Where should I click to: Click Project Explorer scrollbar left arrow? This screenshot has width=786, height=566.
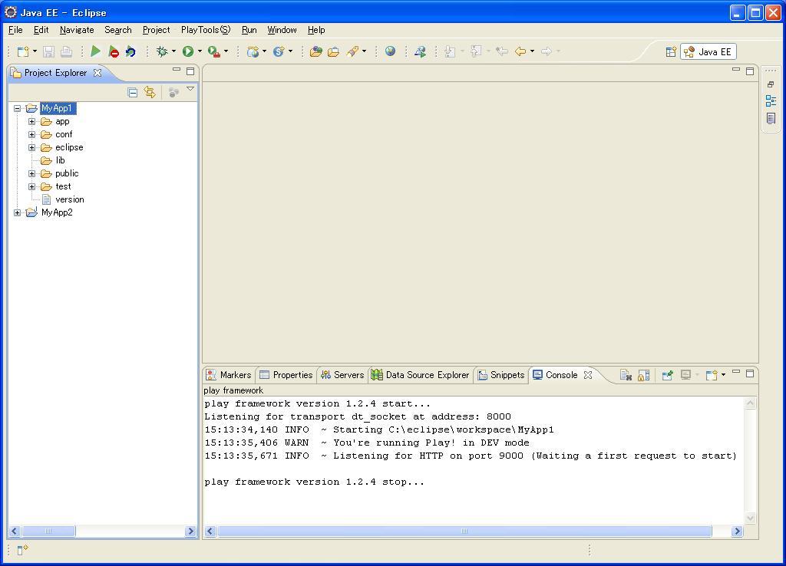coord(15,531)
